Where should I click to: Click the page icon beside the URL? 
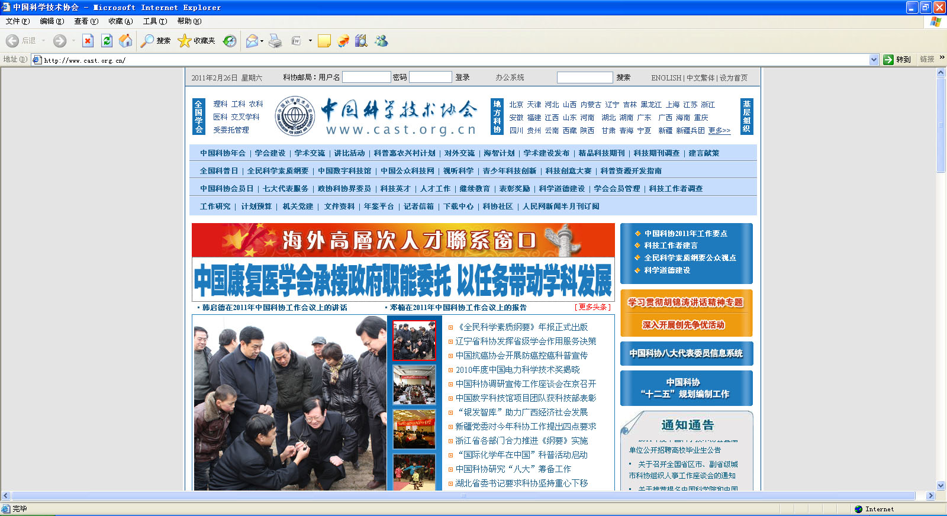37,60
